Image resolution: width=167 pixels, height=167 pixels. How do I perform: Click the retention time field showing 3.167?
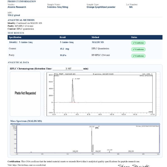point(68,68)
